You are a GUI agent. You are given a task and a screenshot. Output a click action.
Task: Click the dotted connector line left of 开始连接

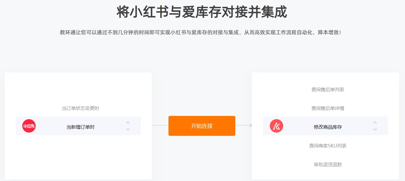point(160,125)
